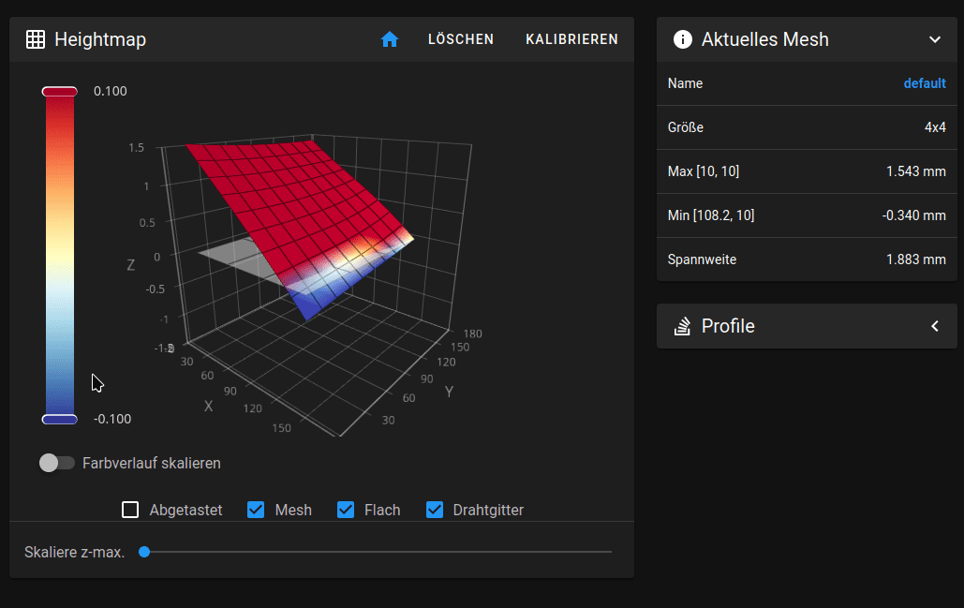Screen dimensions: 964x608
Task: Click the Profile stack icon
Action: (682, 326)
